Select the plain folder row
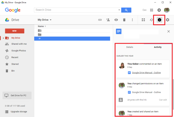The image size is (174, 117). (72, 35)
